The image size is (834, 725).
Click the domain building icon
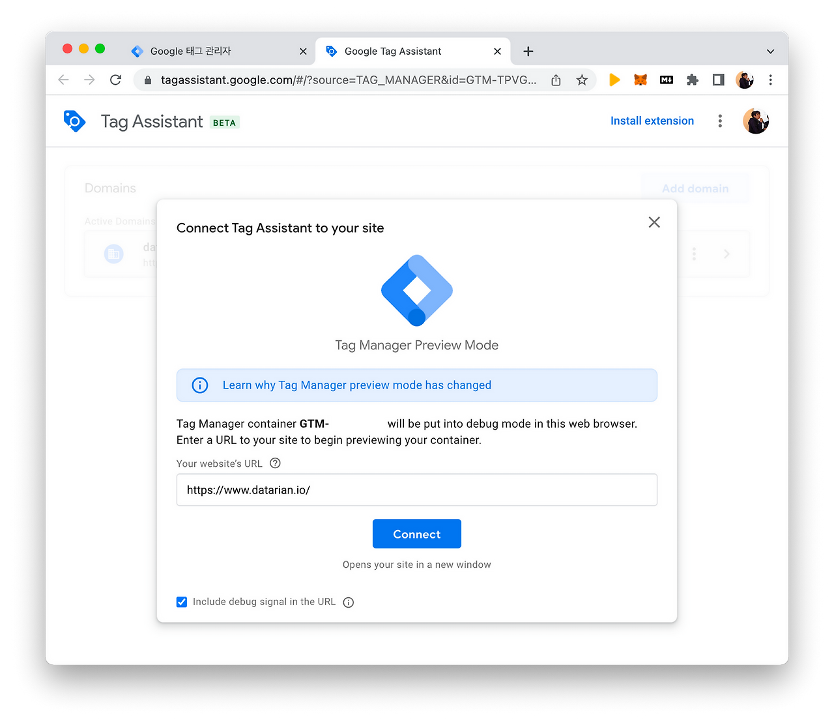[114, 254]
